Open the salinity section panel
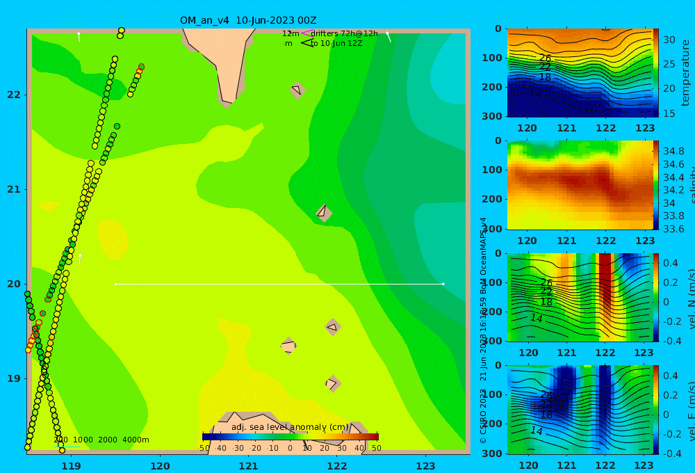 [x=580, y=185]
